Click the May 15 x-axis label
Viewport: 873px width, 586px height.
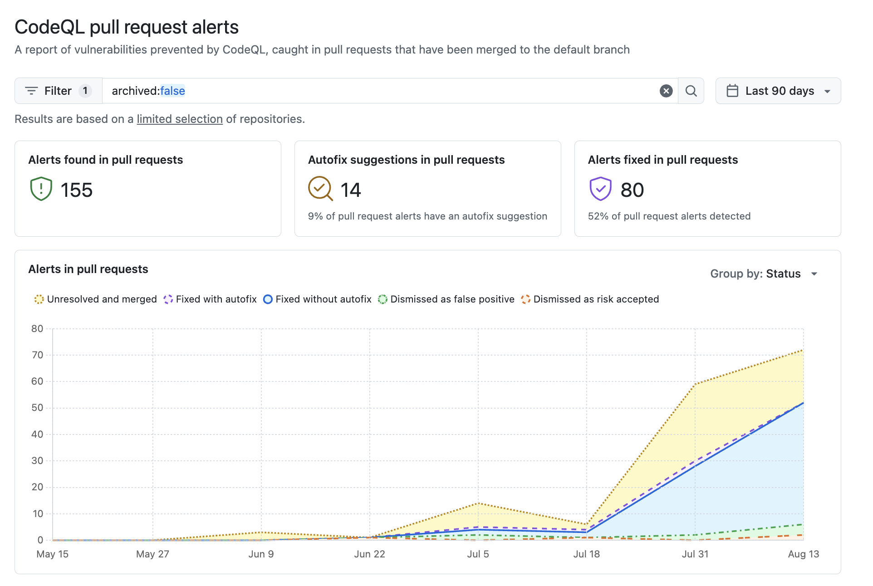53,554
